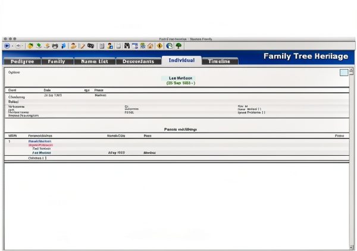The width and height of the screenshot is (357, 251).
Task: Click the Family Tree Heritage logo text
Action: pyautogui.click(x=306, y=57)
